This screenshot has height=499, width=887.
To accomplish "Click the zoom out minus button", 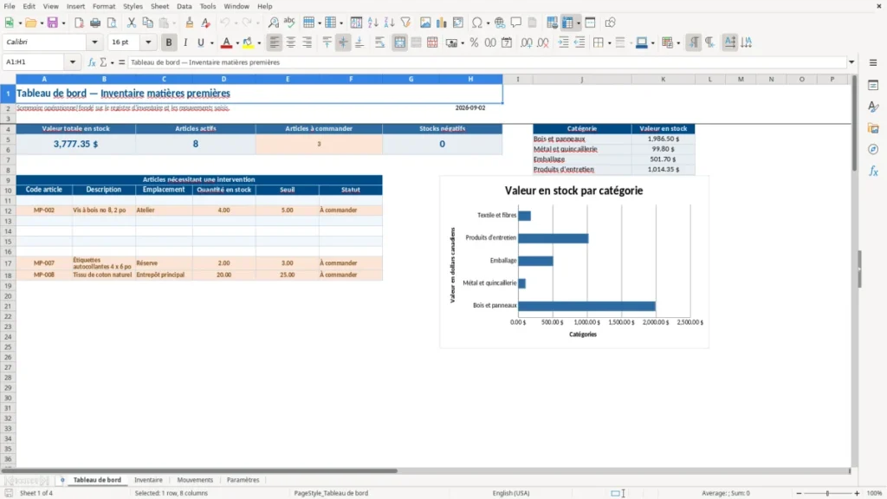I will point(799,493).
